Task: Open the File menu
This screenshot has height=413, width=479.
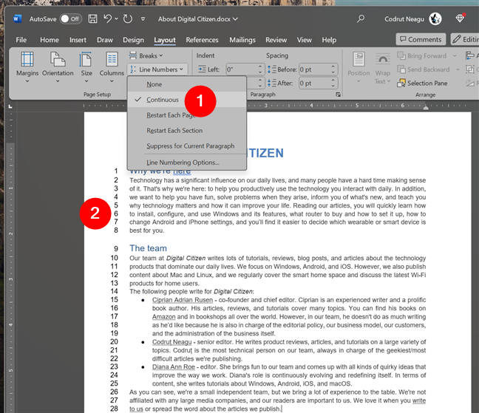Action: [x=21, y=40]
